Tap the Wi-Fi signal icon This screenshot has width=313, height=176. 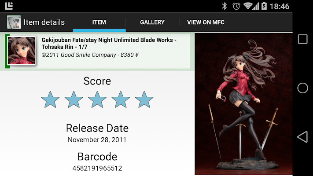point(248,6)
